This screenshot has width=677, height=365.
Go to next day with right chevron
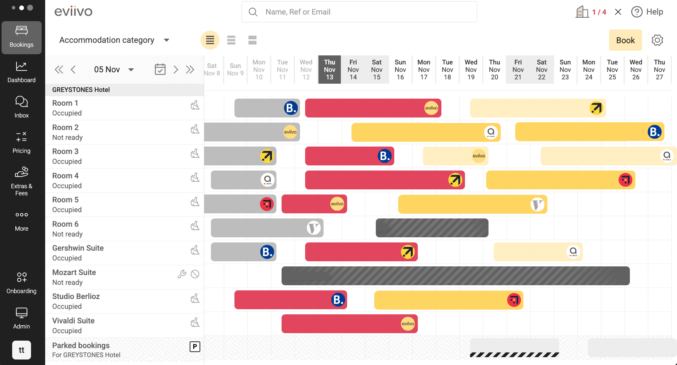click(176, 70)
